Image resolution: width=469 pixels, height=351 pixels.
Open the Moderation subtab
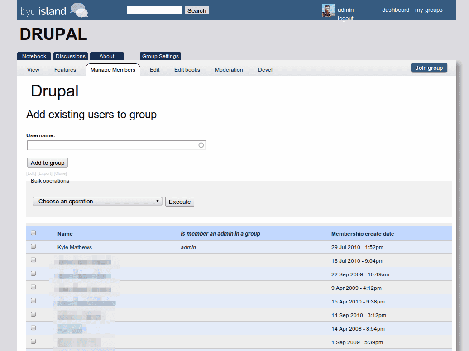tap(229, 70)
